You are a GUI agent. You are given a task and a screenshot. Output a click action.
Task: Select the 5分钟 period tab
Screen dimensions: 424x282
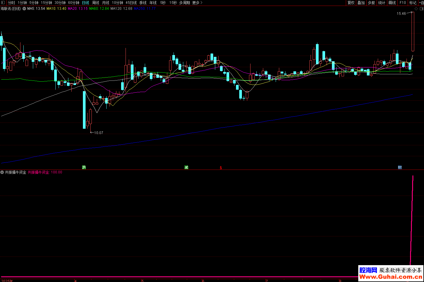pyautogui.click(x=34, y=3)
